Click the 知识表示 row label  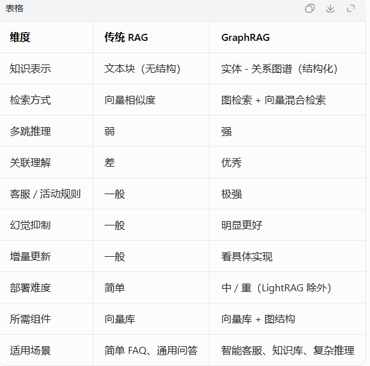30,68
